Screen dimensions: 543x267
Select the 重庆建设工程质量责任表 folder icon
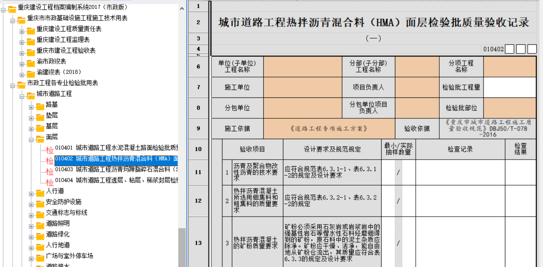(31, 31)
